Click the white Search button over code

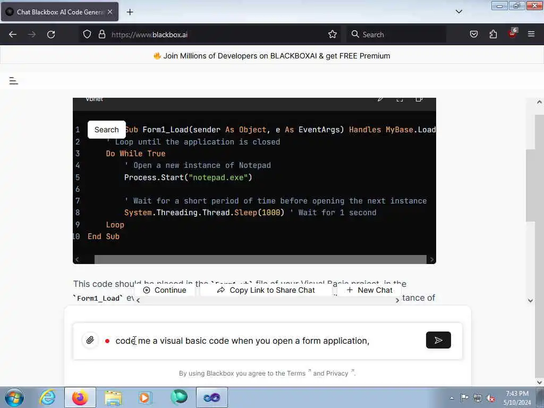[x=106, y=130]
